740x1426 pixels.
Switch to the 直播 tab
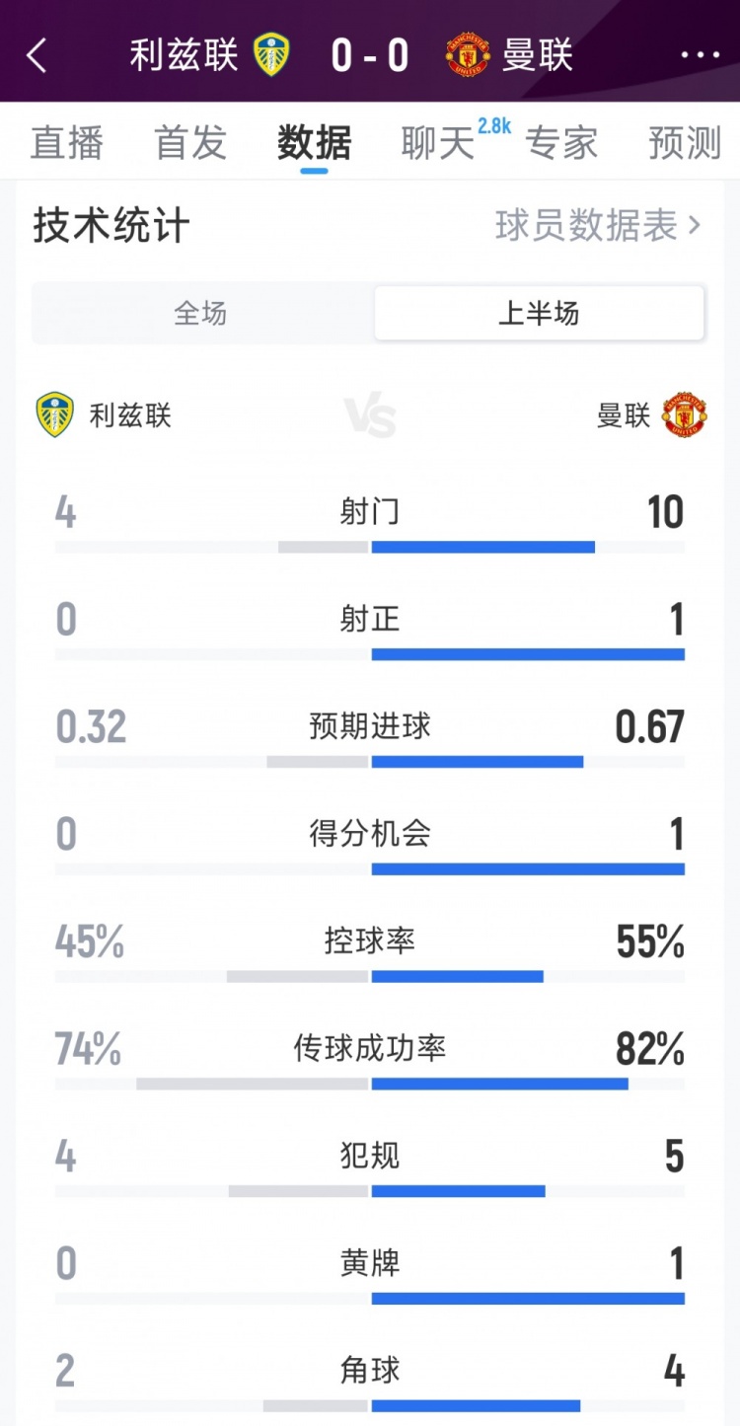click(67, 143)
